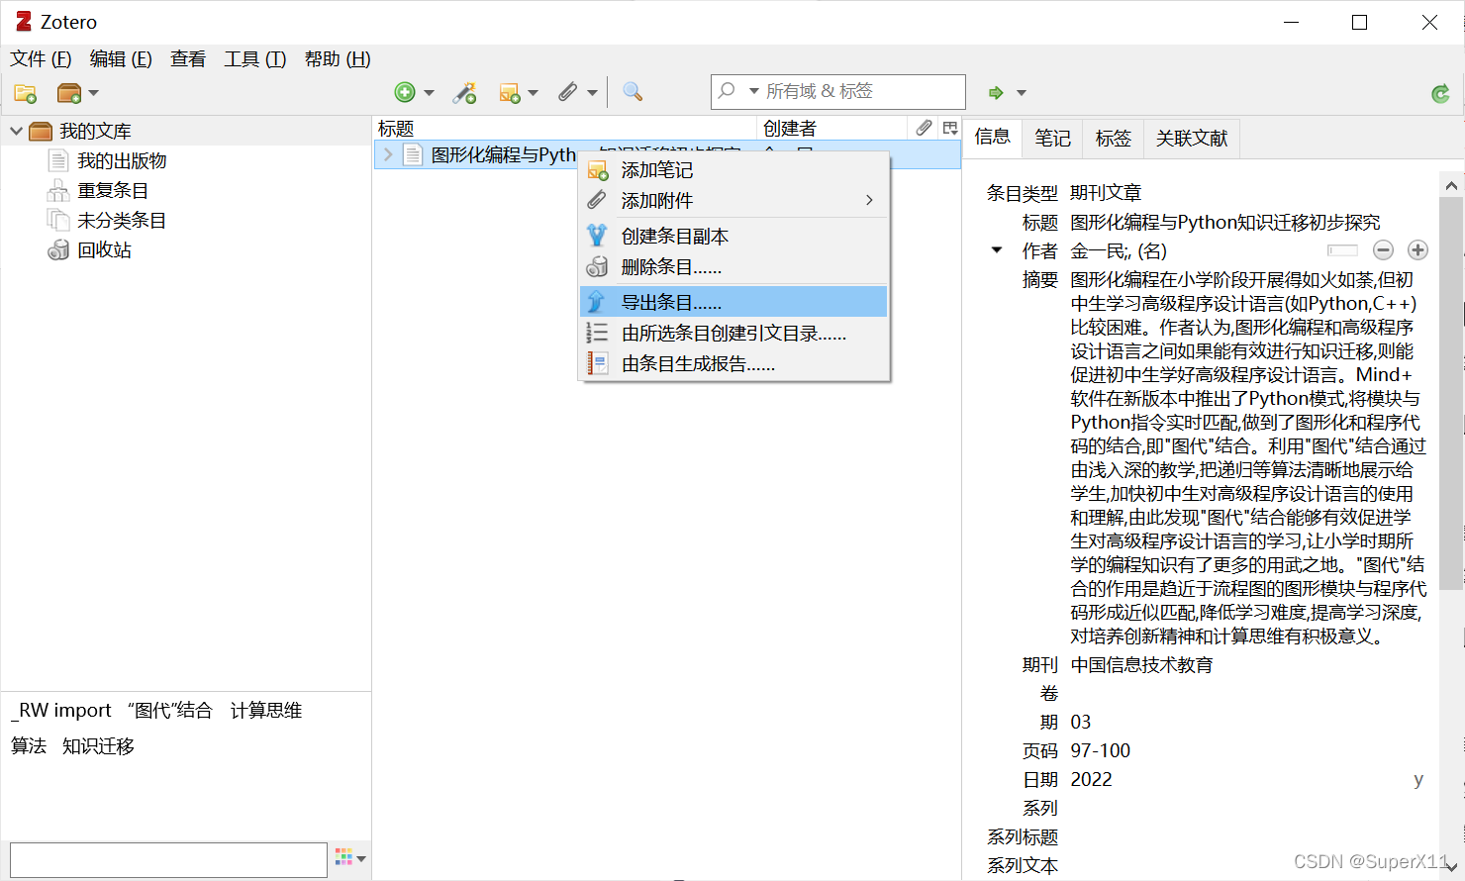1465x881 pixels.
Task: Choose 添加附件 from the context menu
Action: tap(733, 200)
